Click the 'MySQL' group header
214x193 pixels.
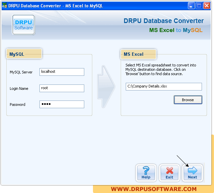point(24,54)
